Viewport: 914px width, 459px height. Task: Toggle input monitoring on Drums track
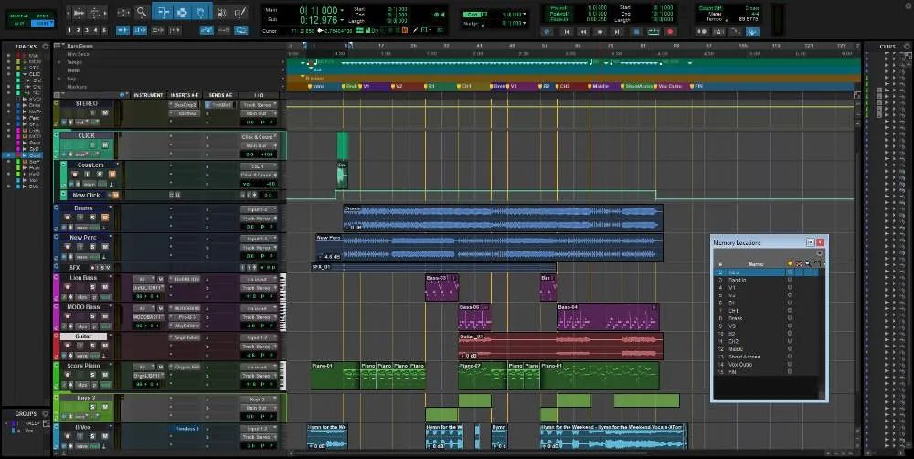[80, 218]
